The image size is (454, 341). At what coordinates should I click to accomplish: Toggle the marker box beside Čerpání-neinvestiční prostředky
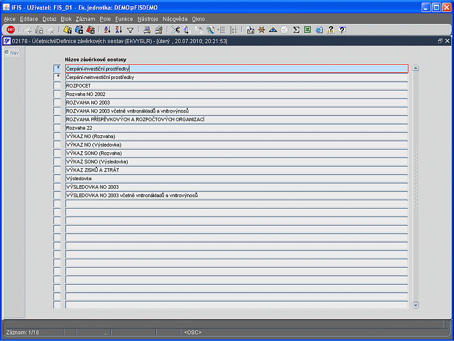[57, 77]
